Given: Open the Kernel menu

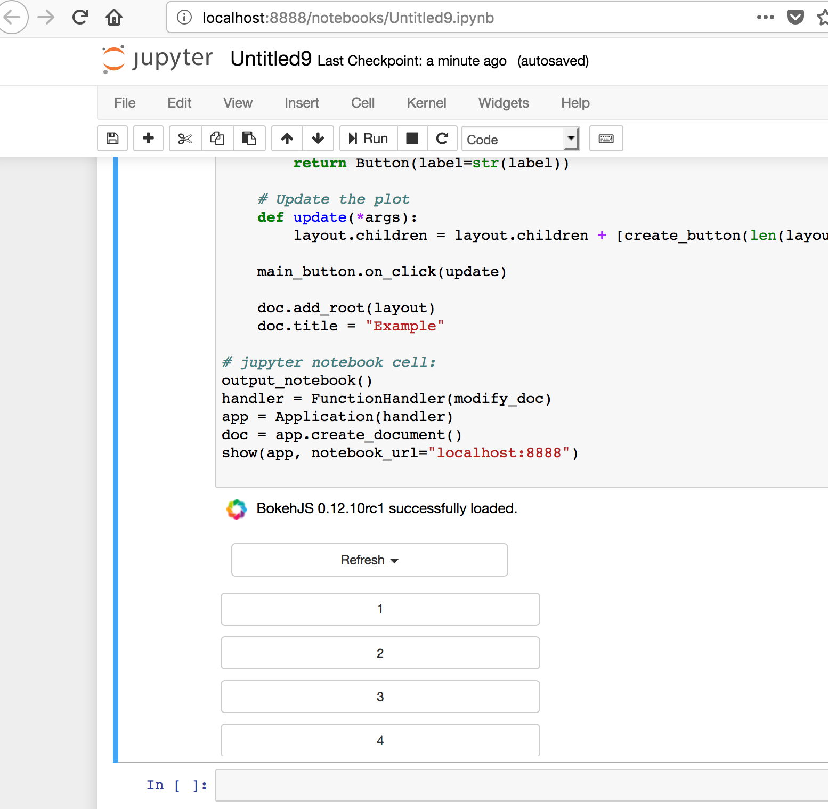Looking at the screenshot, I should tap(426, 103).
